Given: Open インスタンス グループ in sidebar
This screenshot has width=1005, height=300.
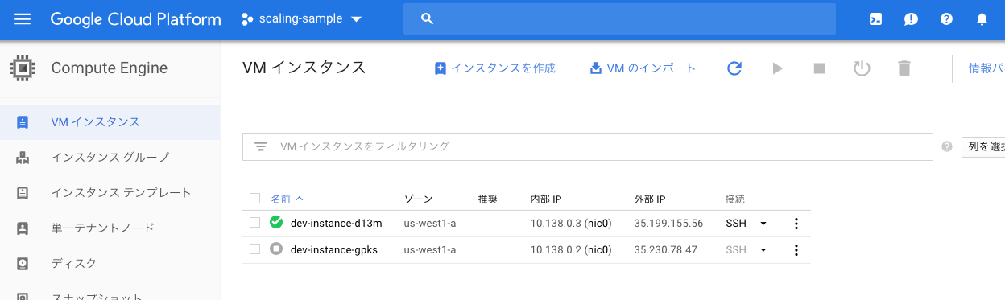Looking at the screenshot, I should 110,158.
